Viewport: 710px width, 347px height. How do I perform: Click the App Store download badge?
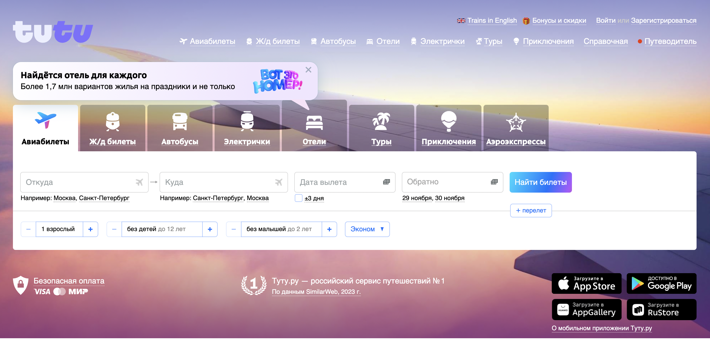tap(586, 283)
